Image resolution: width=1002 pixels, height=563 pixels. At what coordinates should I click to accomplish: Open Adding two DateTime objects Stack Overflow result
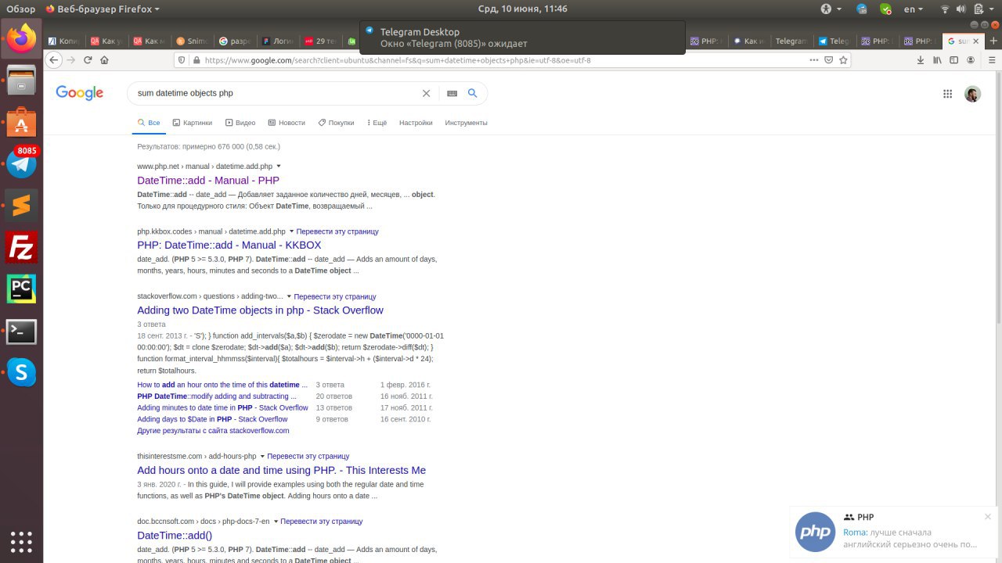pyautogui.click(x=260, y=310)
